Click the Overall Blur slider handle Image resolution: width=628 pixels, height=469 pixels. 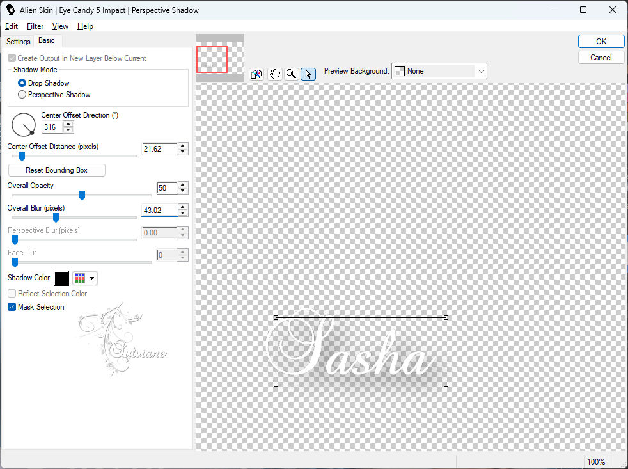pos(56,218)
